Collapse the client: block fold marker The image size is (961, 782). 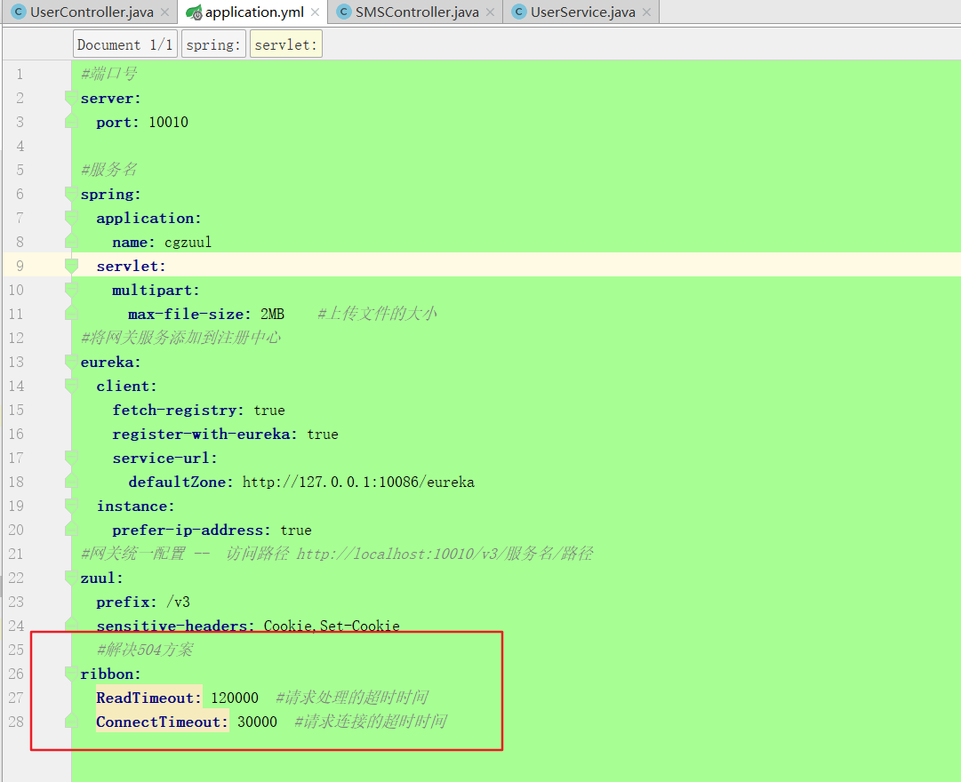tap(71, 386)
